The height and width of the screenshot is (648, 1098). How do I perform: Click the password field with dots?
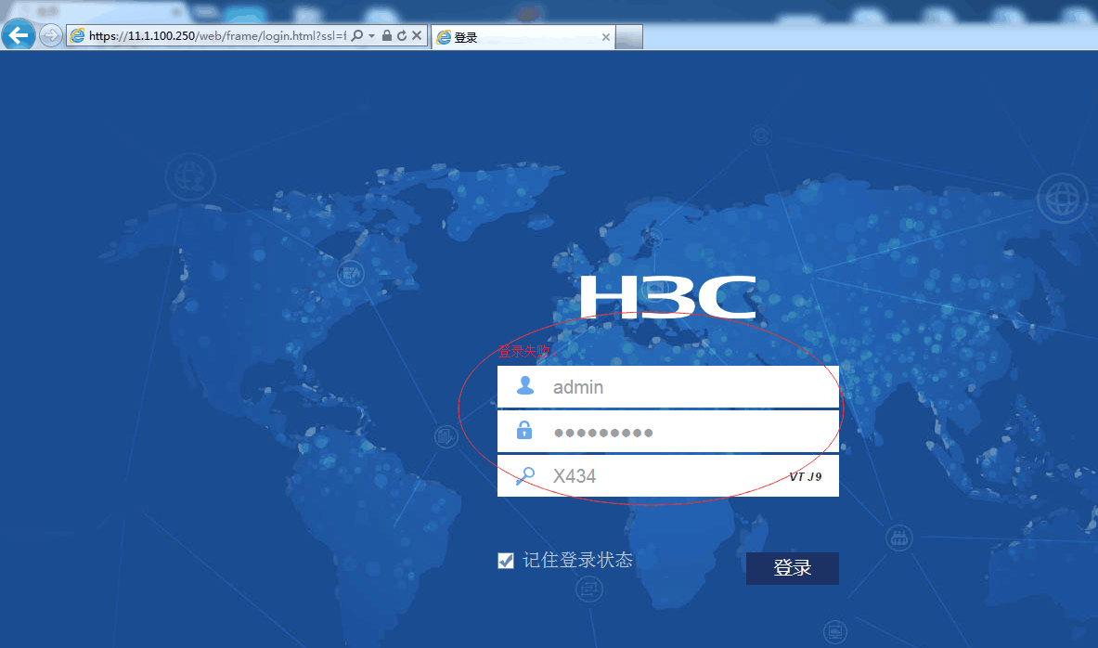tap(668, 432)
